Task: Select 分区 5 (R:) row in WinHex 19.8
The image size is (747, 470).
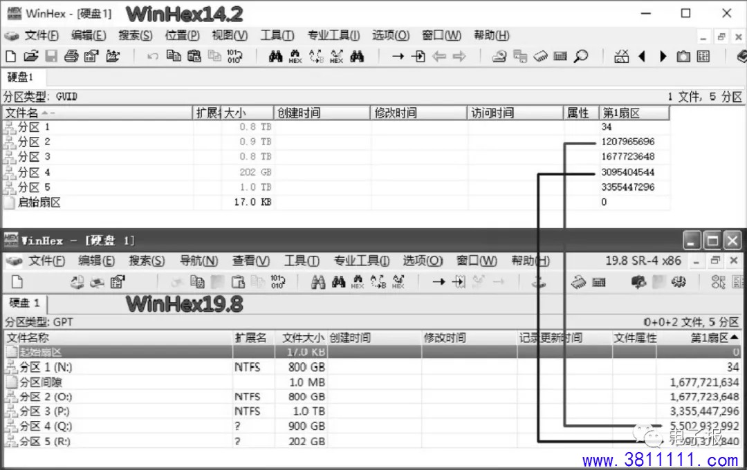Action: click(373, 442)
